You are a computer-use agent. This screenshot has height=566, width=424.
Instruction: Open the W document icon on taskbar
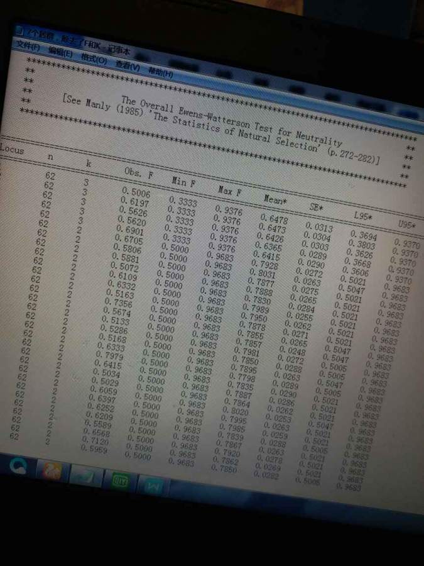pyautogui.click(x=153, y=486)
